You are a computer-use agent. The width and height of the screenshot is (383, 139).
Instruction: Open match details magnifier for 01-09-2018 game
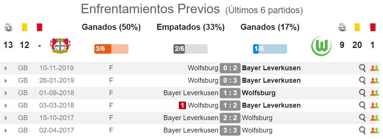click(362, 93)
